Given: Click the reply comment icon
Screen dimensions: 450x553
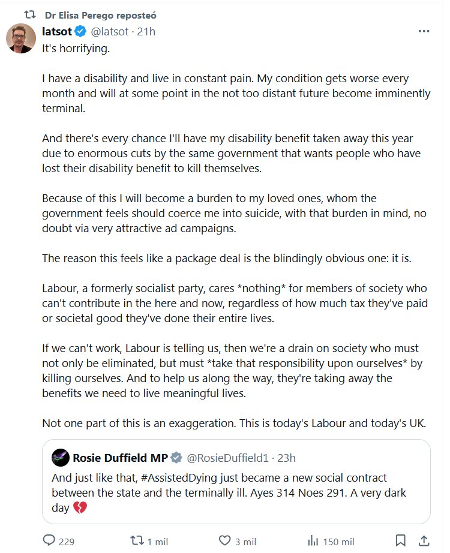Looking at the screenshot, I should point(49,540).
